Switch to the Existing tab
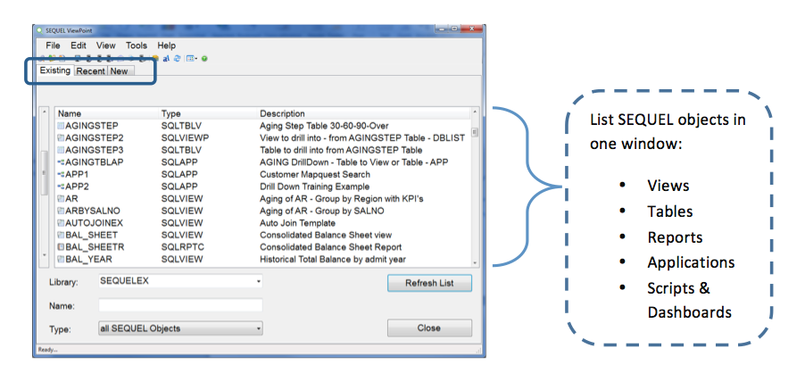The height and width of the screenshot is (390, 805). tap(55, 71)
